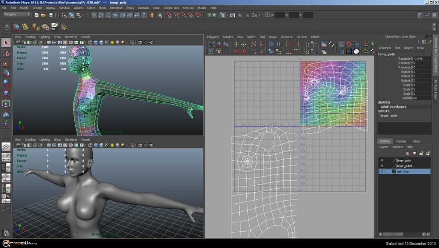The height and width of the screenshot is (248, 439).
Task: Click the yellow light sphere icon in viewport
Action: pyautogui.click(x=112, y=43)
